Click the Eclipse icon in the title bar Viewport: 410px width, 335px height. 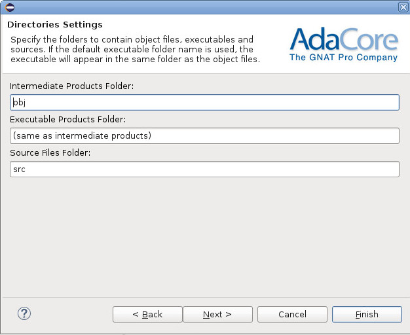point(10,7)
